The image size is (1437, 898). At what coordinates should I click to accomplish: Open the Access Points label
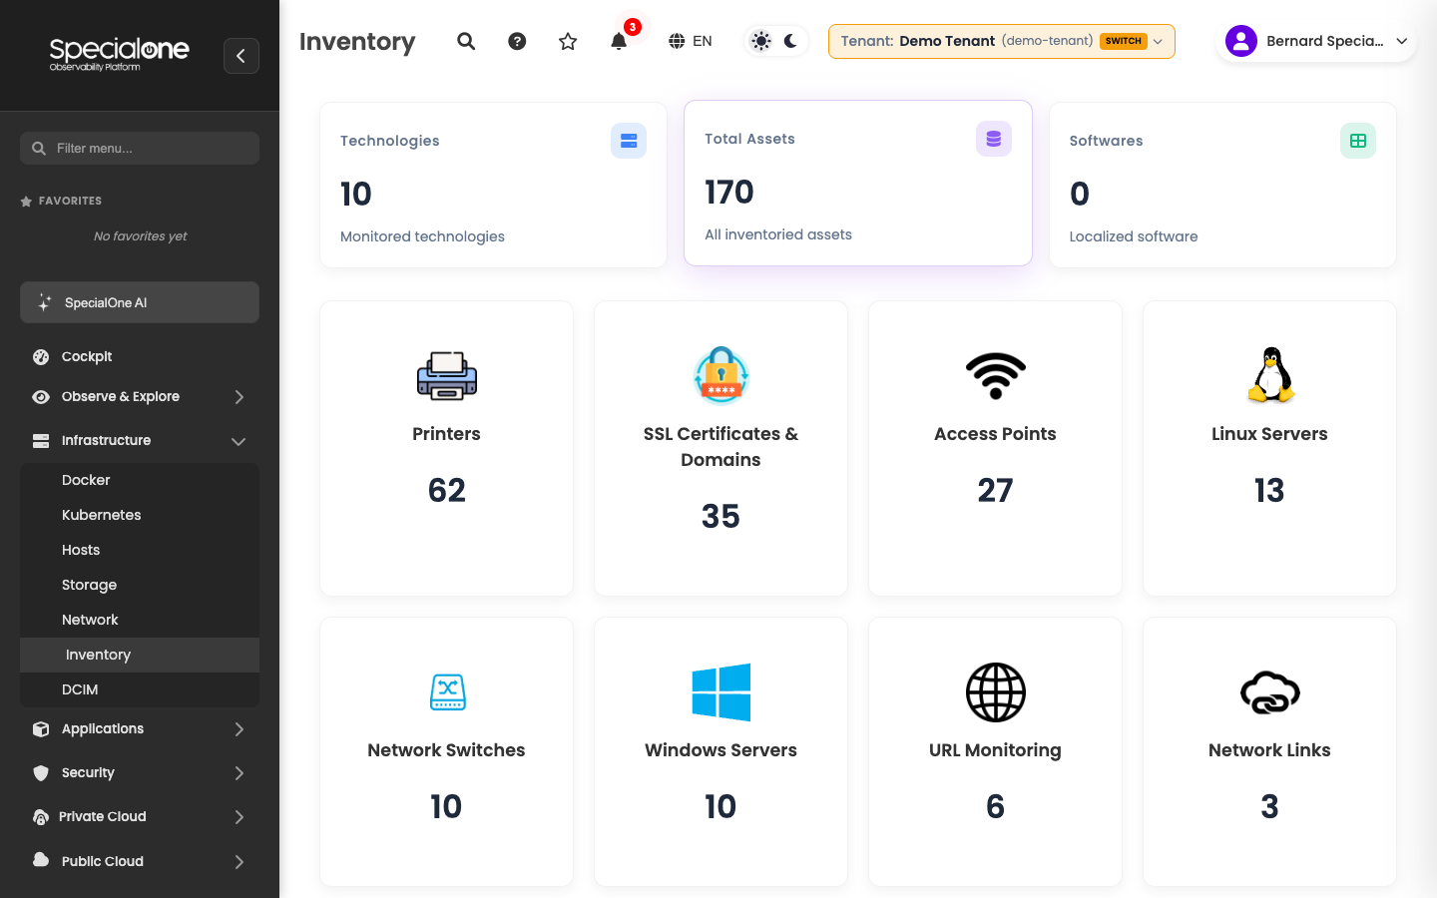[995, 434]
